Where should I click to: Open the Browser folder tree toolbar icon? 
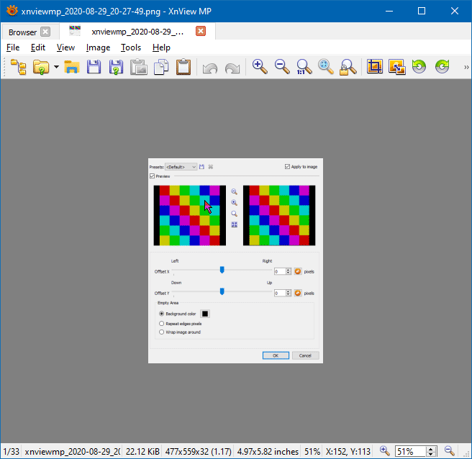[19, 66]
